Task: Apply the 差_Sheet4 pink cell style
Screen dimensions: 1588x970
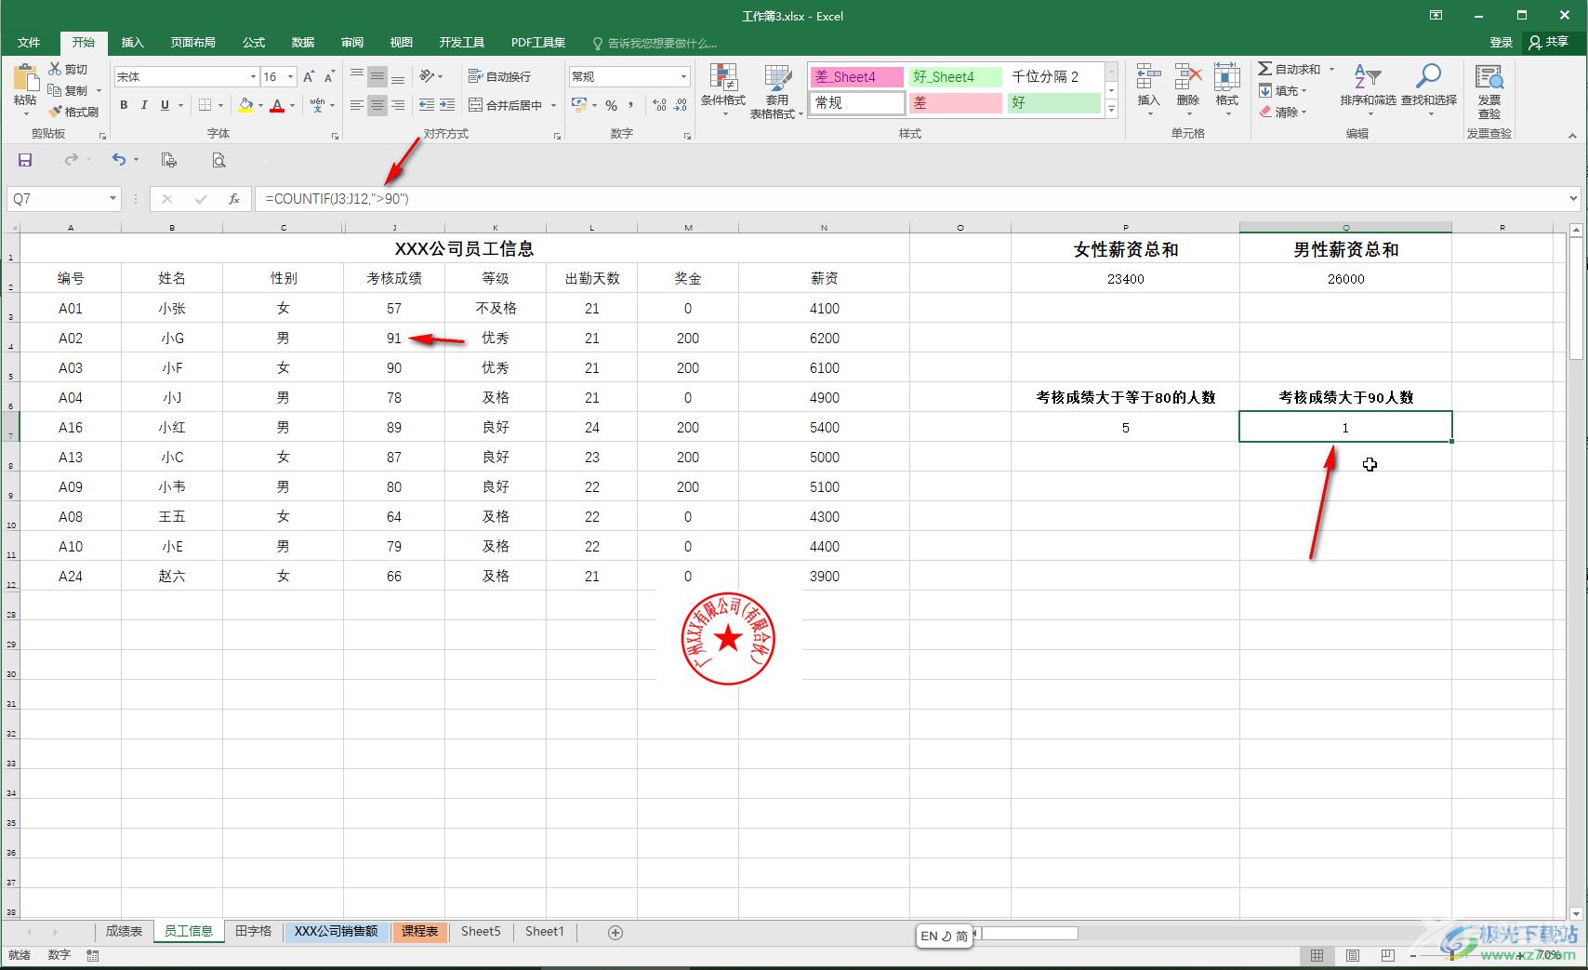Action: coord(857,76)
